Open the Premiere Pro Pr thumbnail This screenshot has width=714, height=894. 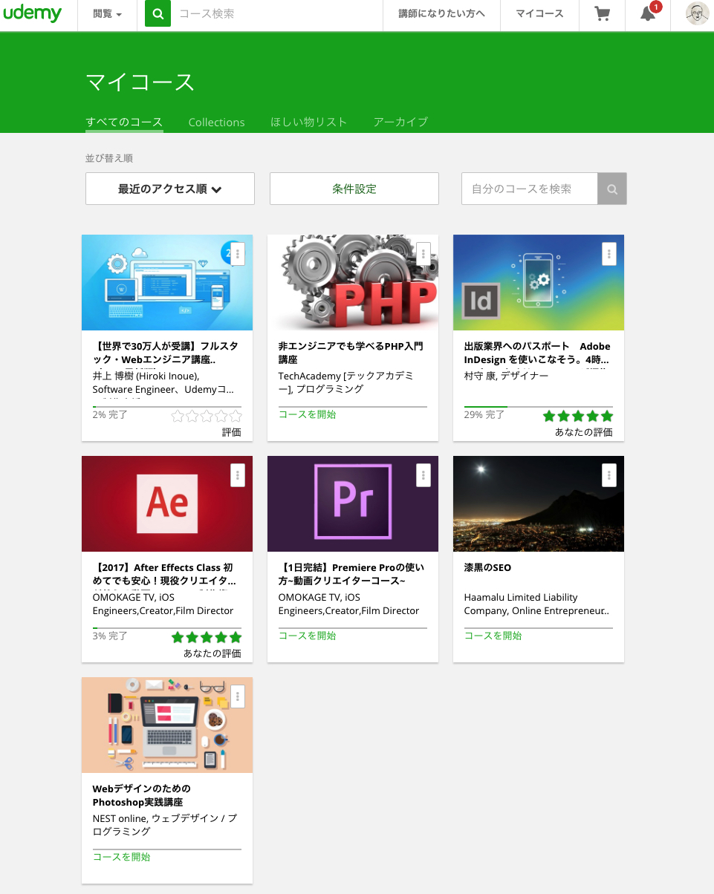(x=353, y=504)
